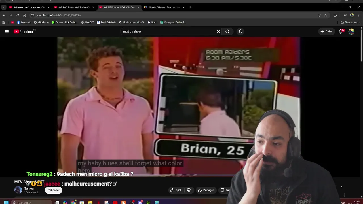
Task: Open the YouTube account avatar menu
Action: click(x=352, y=31)
